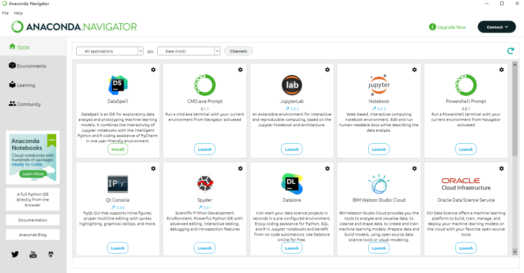
Task: Open Spyder gear options
Action: point(240,169)
